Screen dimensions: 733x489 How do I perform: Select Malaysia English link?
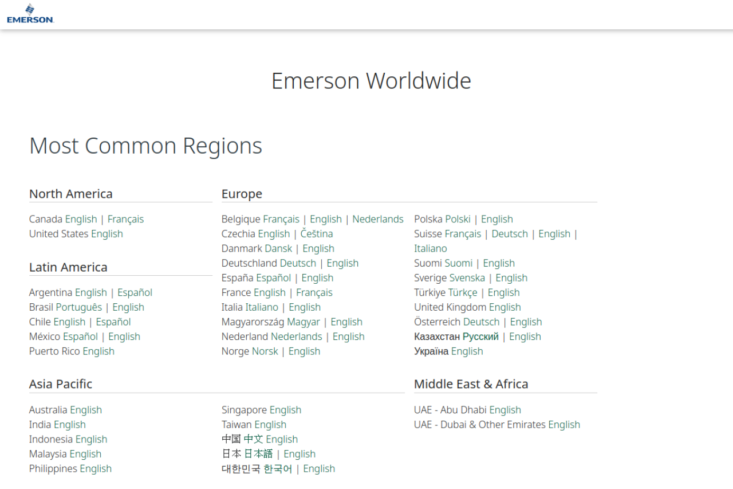click(86, 454)
